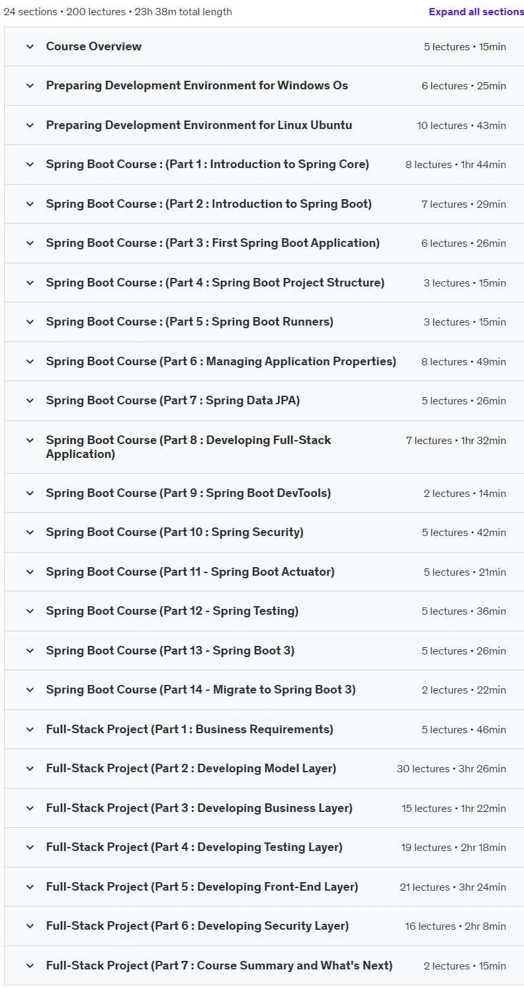
Task: Click Part 11 Spring Boot Actuator section title
Action: [190, 572]
